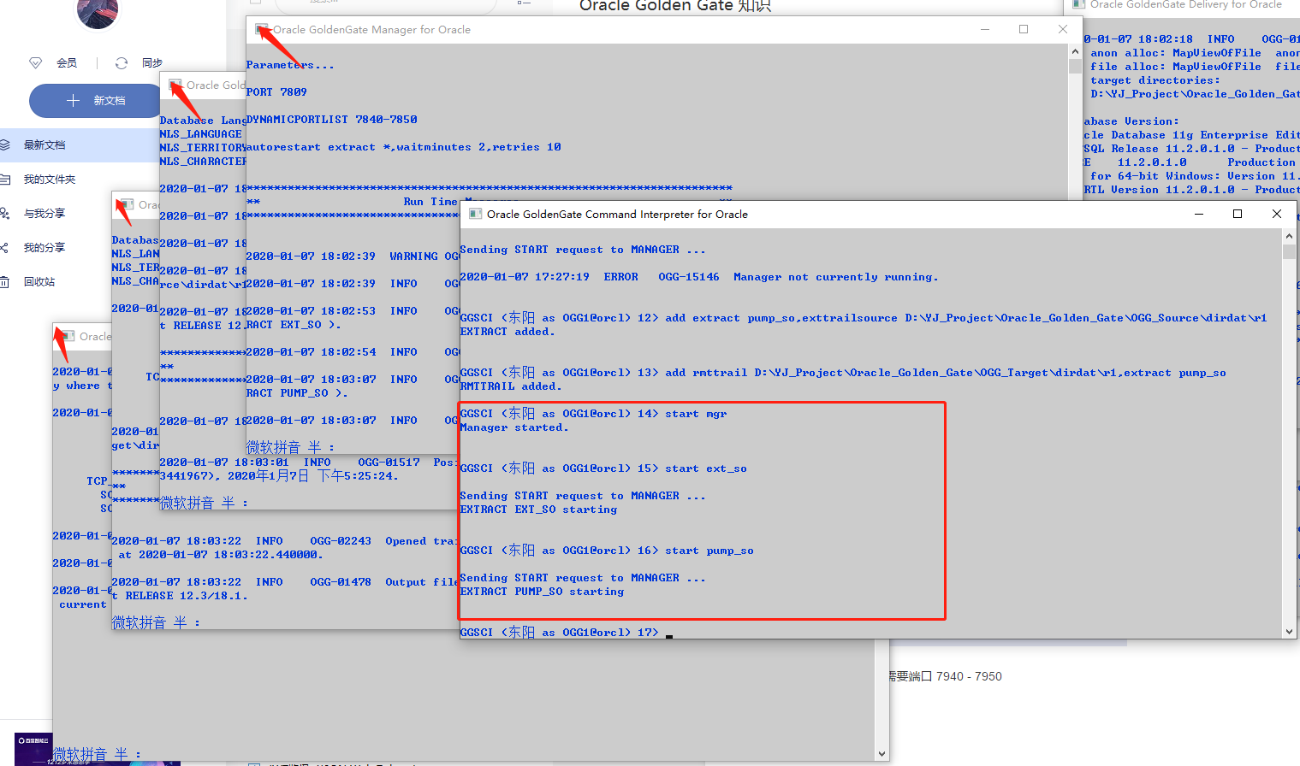Click 'OGG-02243 Opened trail' log line
This screenshot has height=766, width=1300.
click(x=285, y=541)
